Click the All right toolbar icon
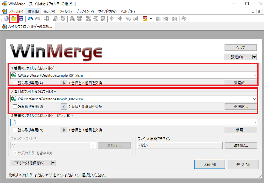 pyautogui.click(x=158, y=18)
